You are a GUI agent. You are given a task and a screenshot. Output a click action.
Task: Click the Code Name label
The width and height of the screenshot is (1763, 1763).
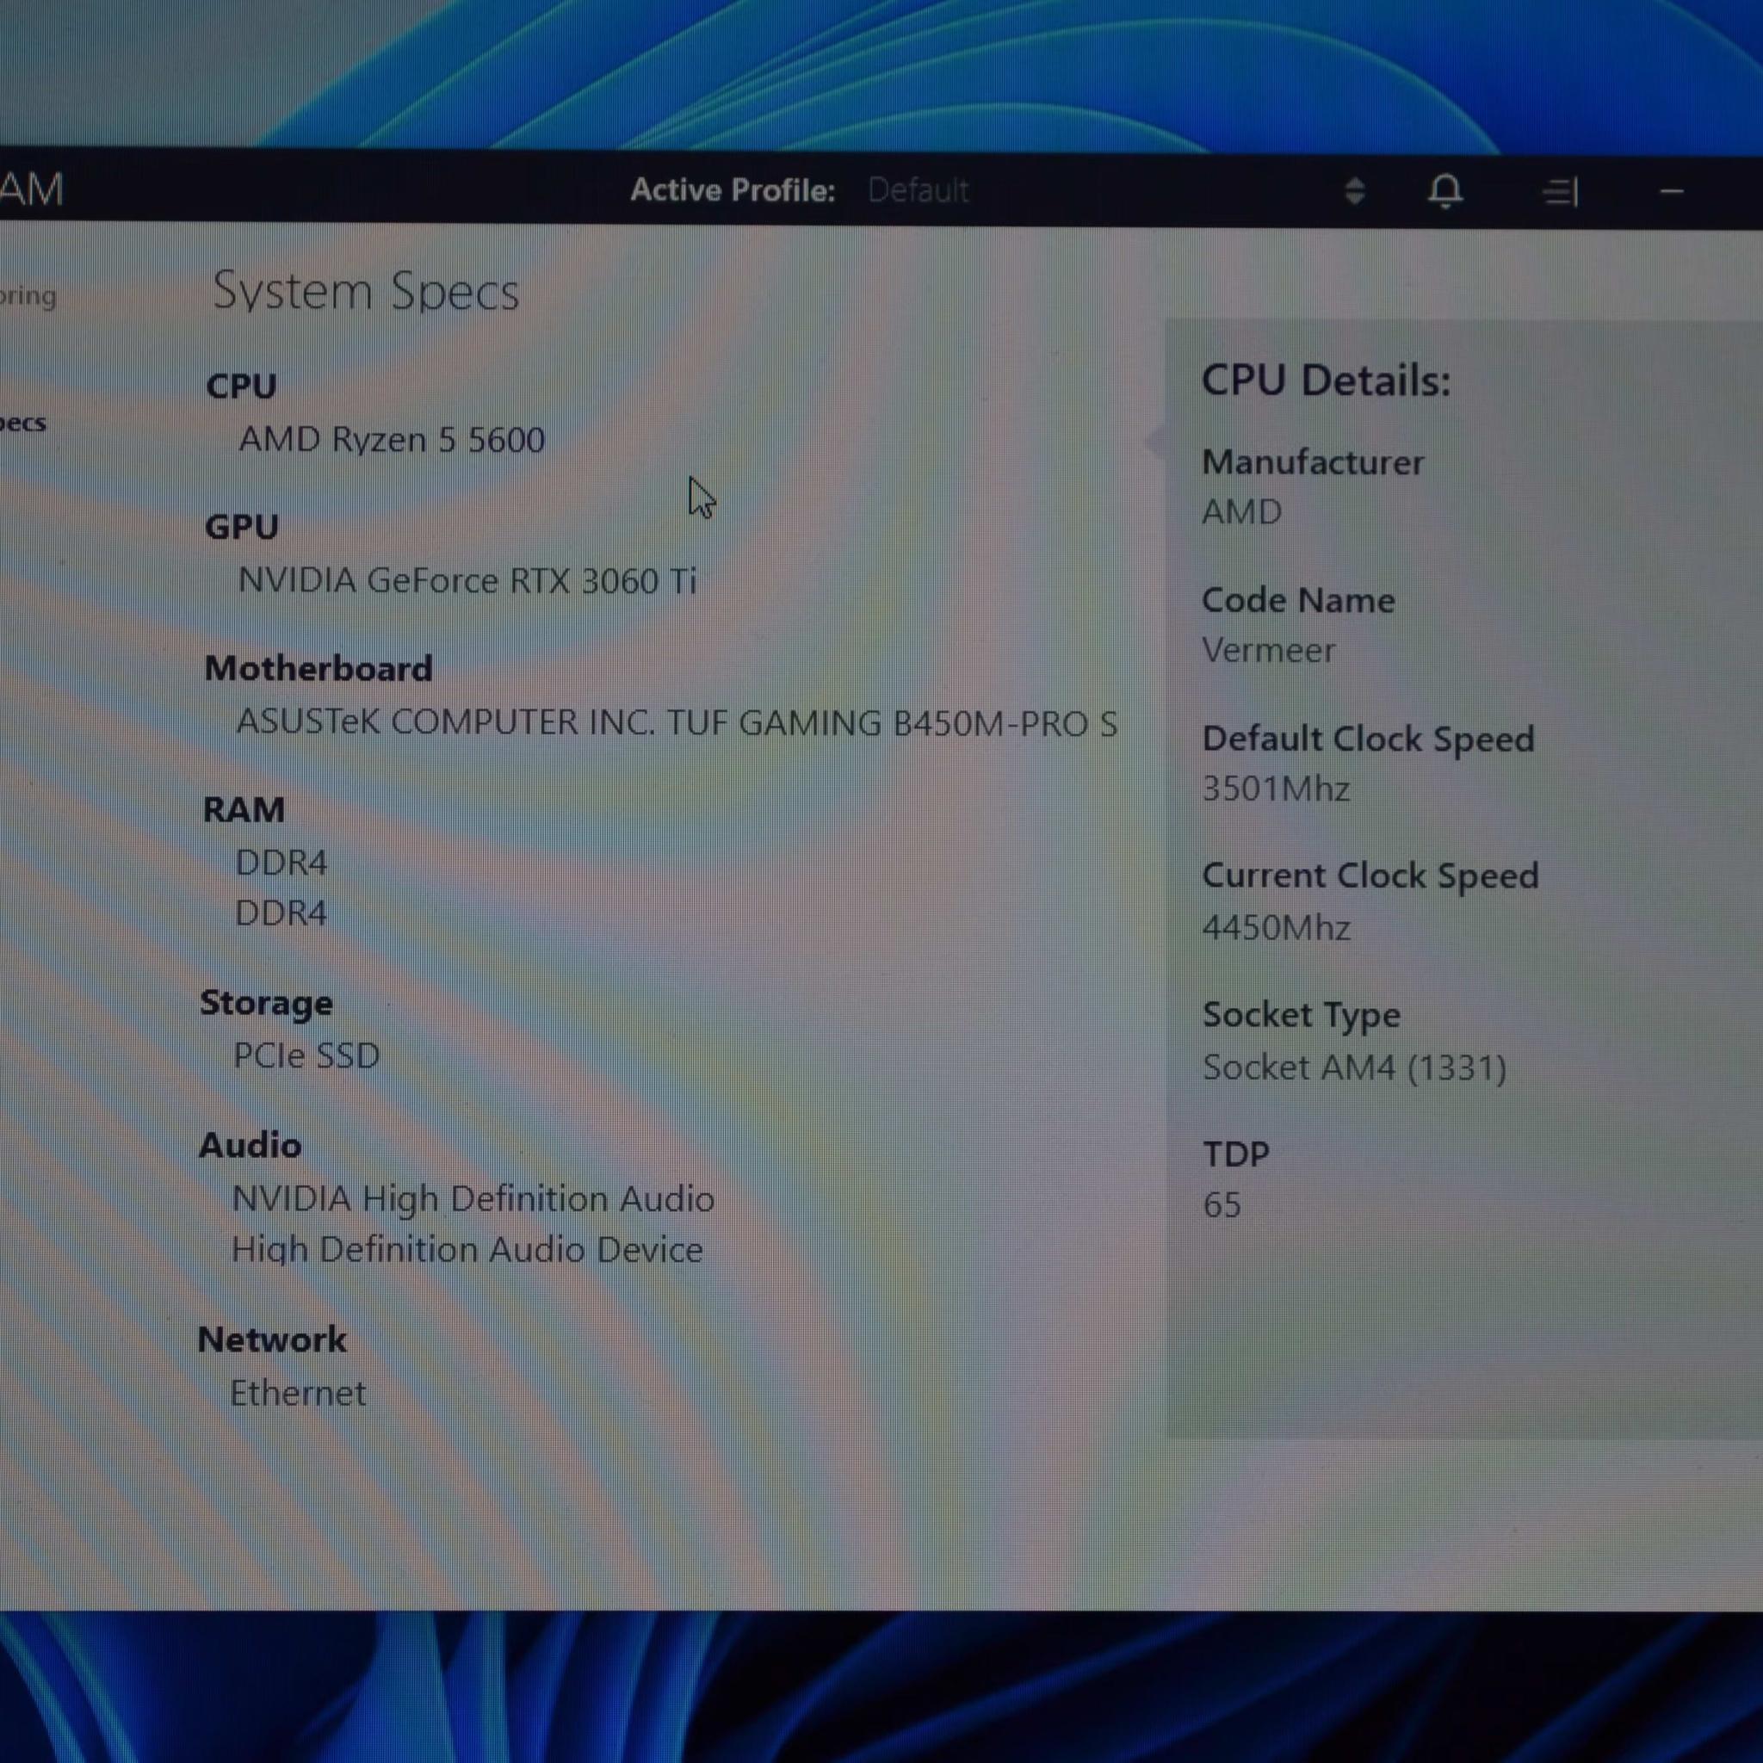pos(1297,601)
